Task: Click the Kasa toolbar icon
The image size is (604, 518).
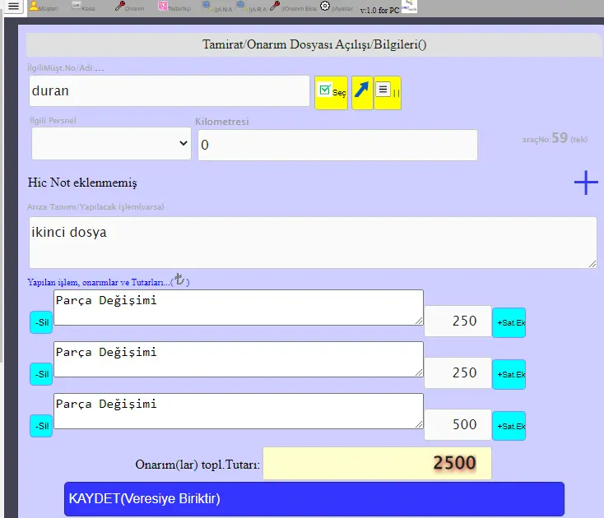Action: 82,7
